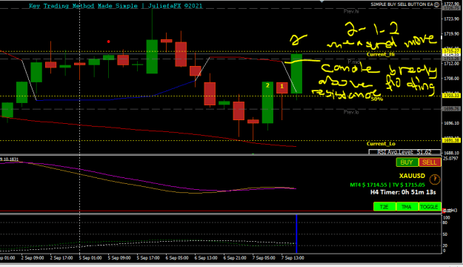The image size is (463, 267).
Task: Click the TOGGLE button
Action: coord(430,207)
